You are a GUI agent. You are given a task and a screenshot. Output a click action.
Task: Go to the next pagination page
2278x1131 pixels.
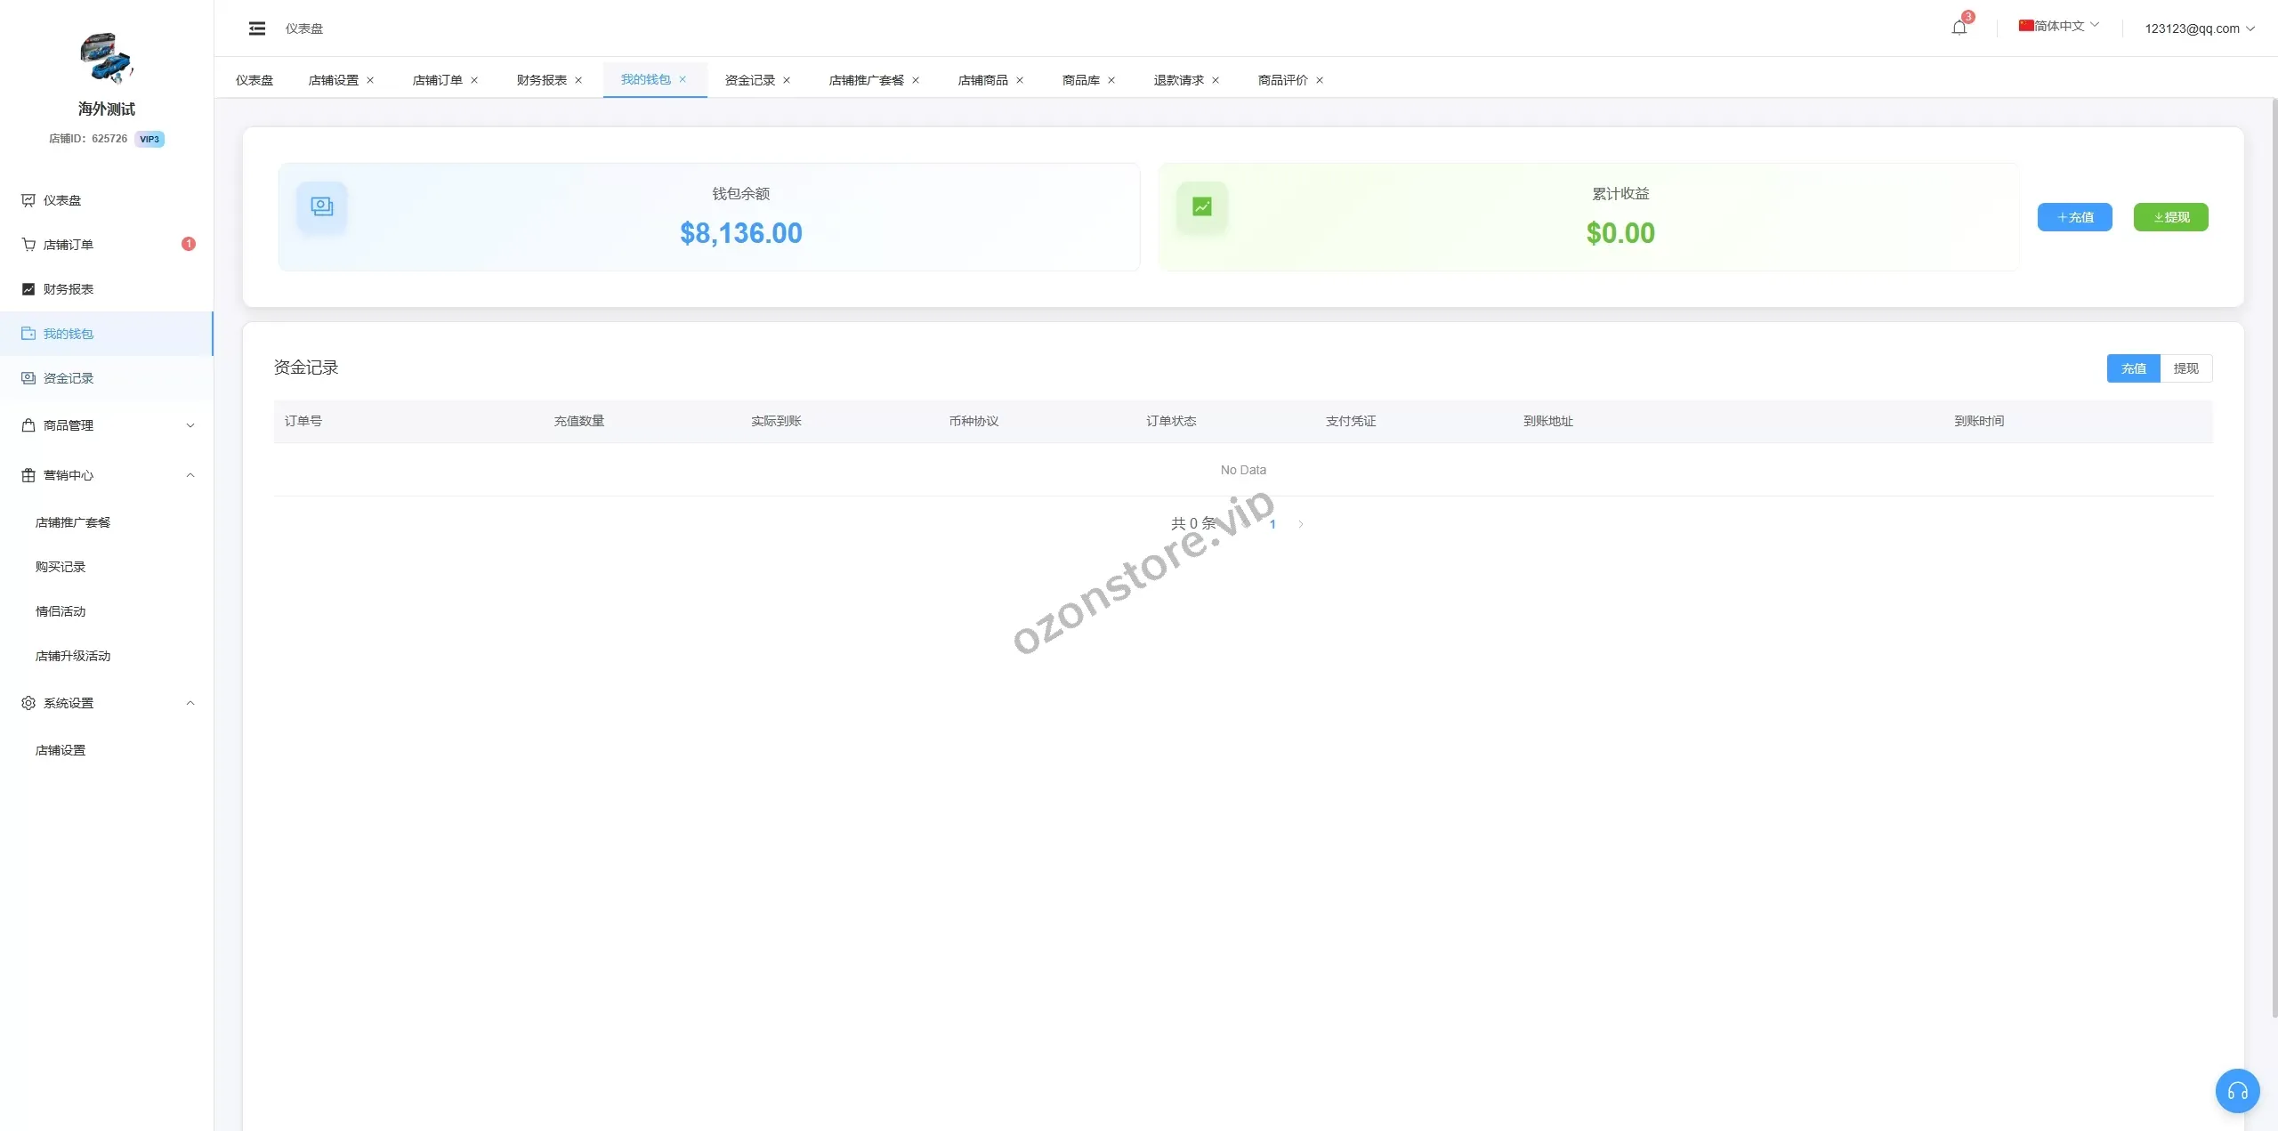click(x=1300, y=524)
